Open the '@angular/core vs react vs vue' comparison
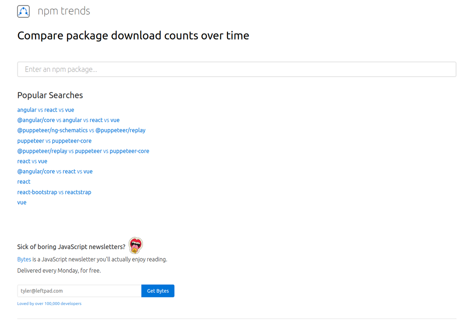Viewport: 474px width, 325px height. [x=55, y=171]
